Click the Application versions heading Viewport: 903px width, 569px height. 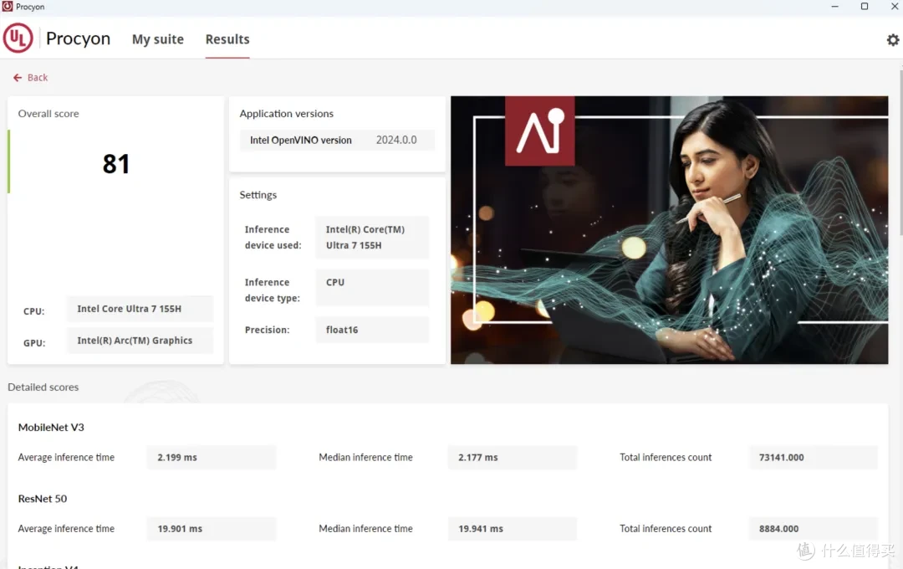point(286,114)
